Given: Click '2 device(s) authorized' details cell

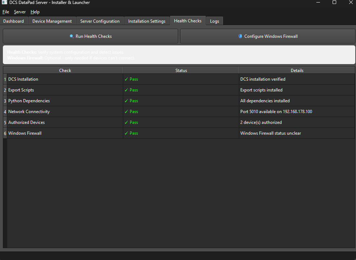Looking at the screenshot, I should [297, 122].
